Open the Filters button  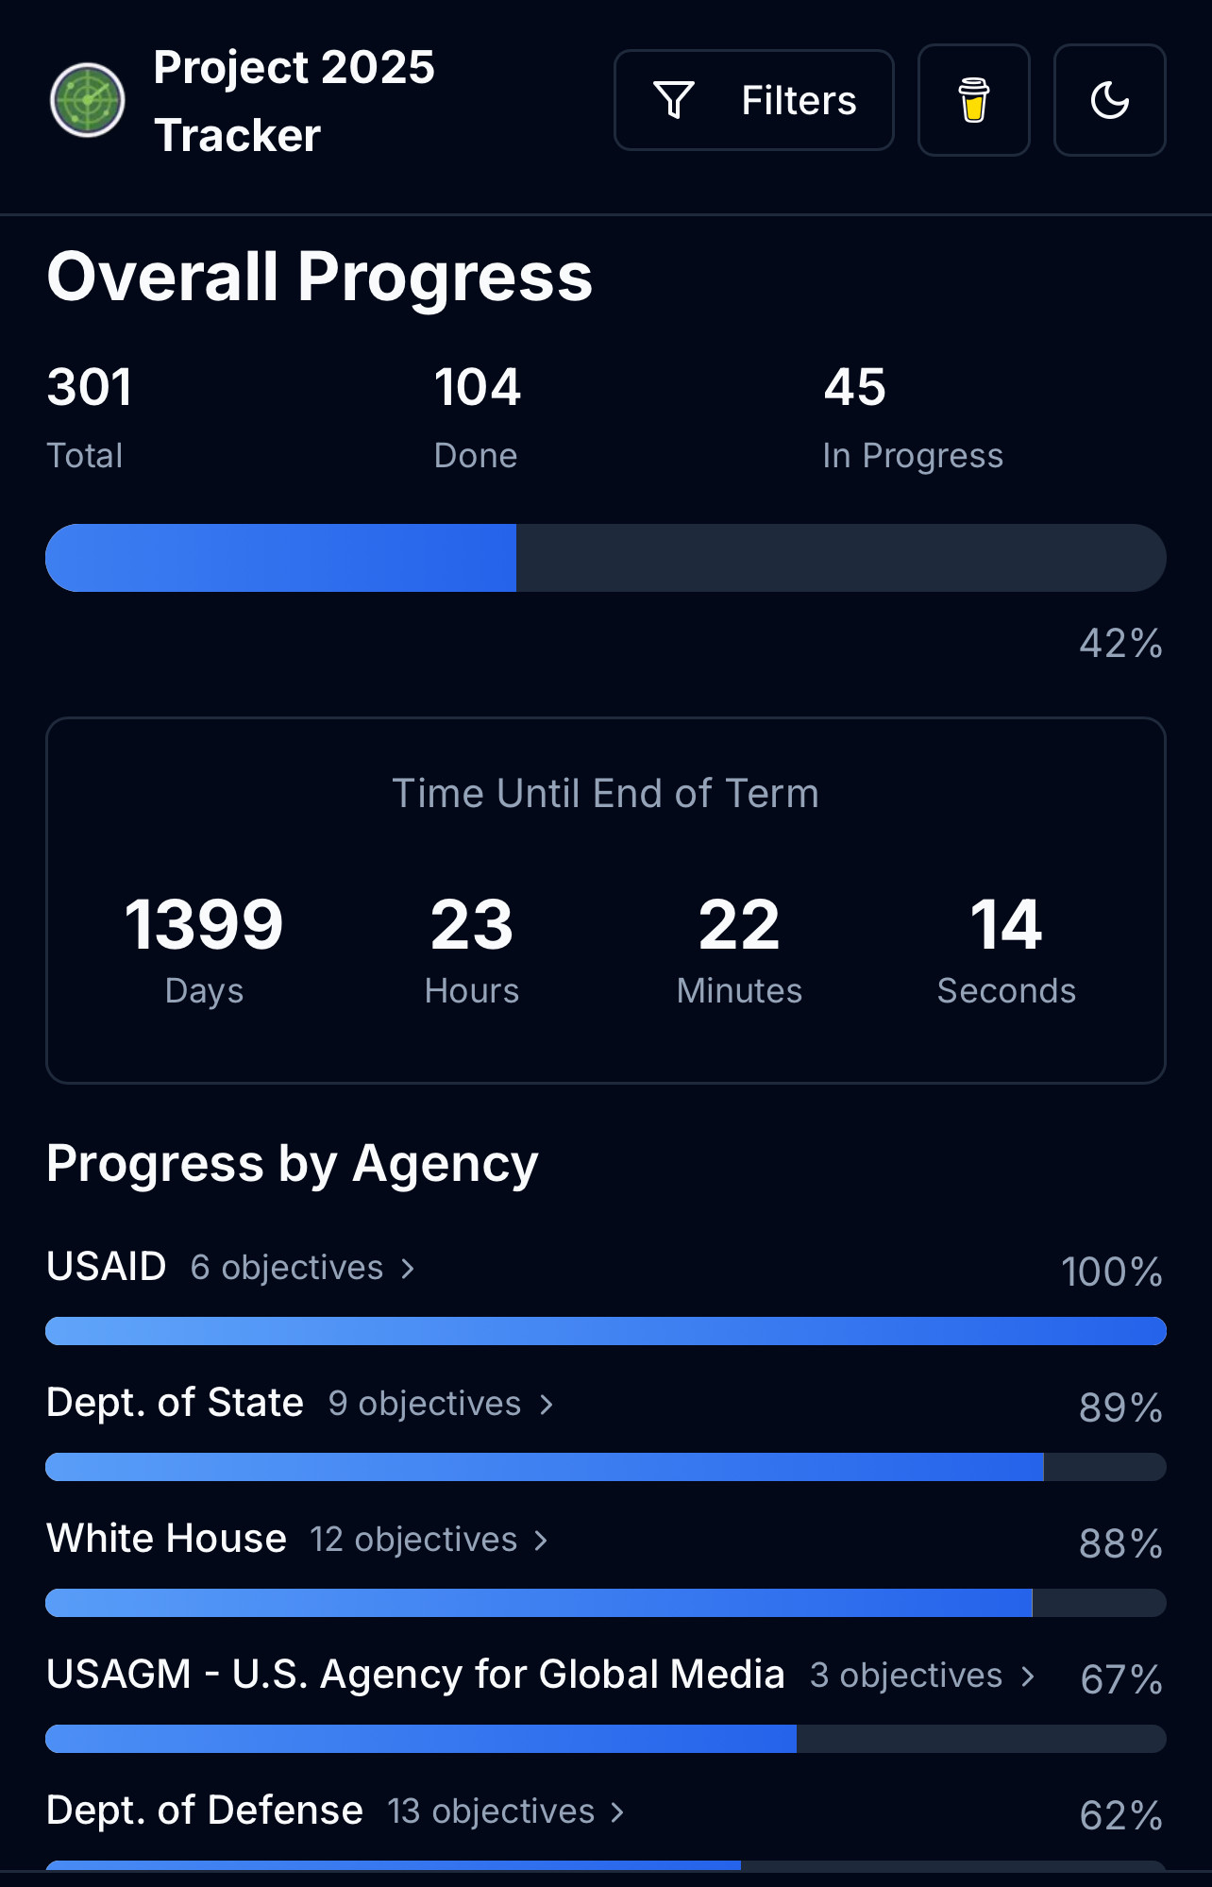(753, 100)
